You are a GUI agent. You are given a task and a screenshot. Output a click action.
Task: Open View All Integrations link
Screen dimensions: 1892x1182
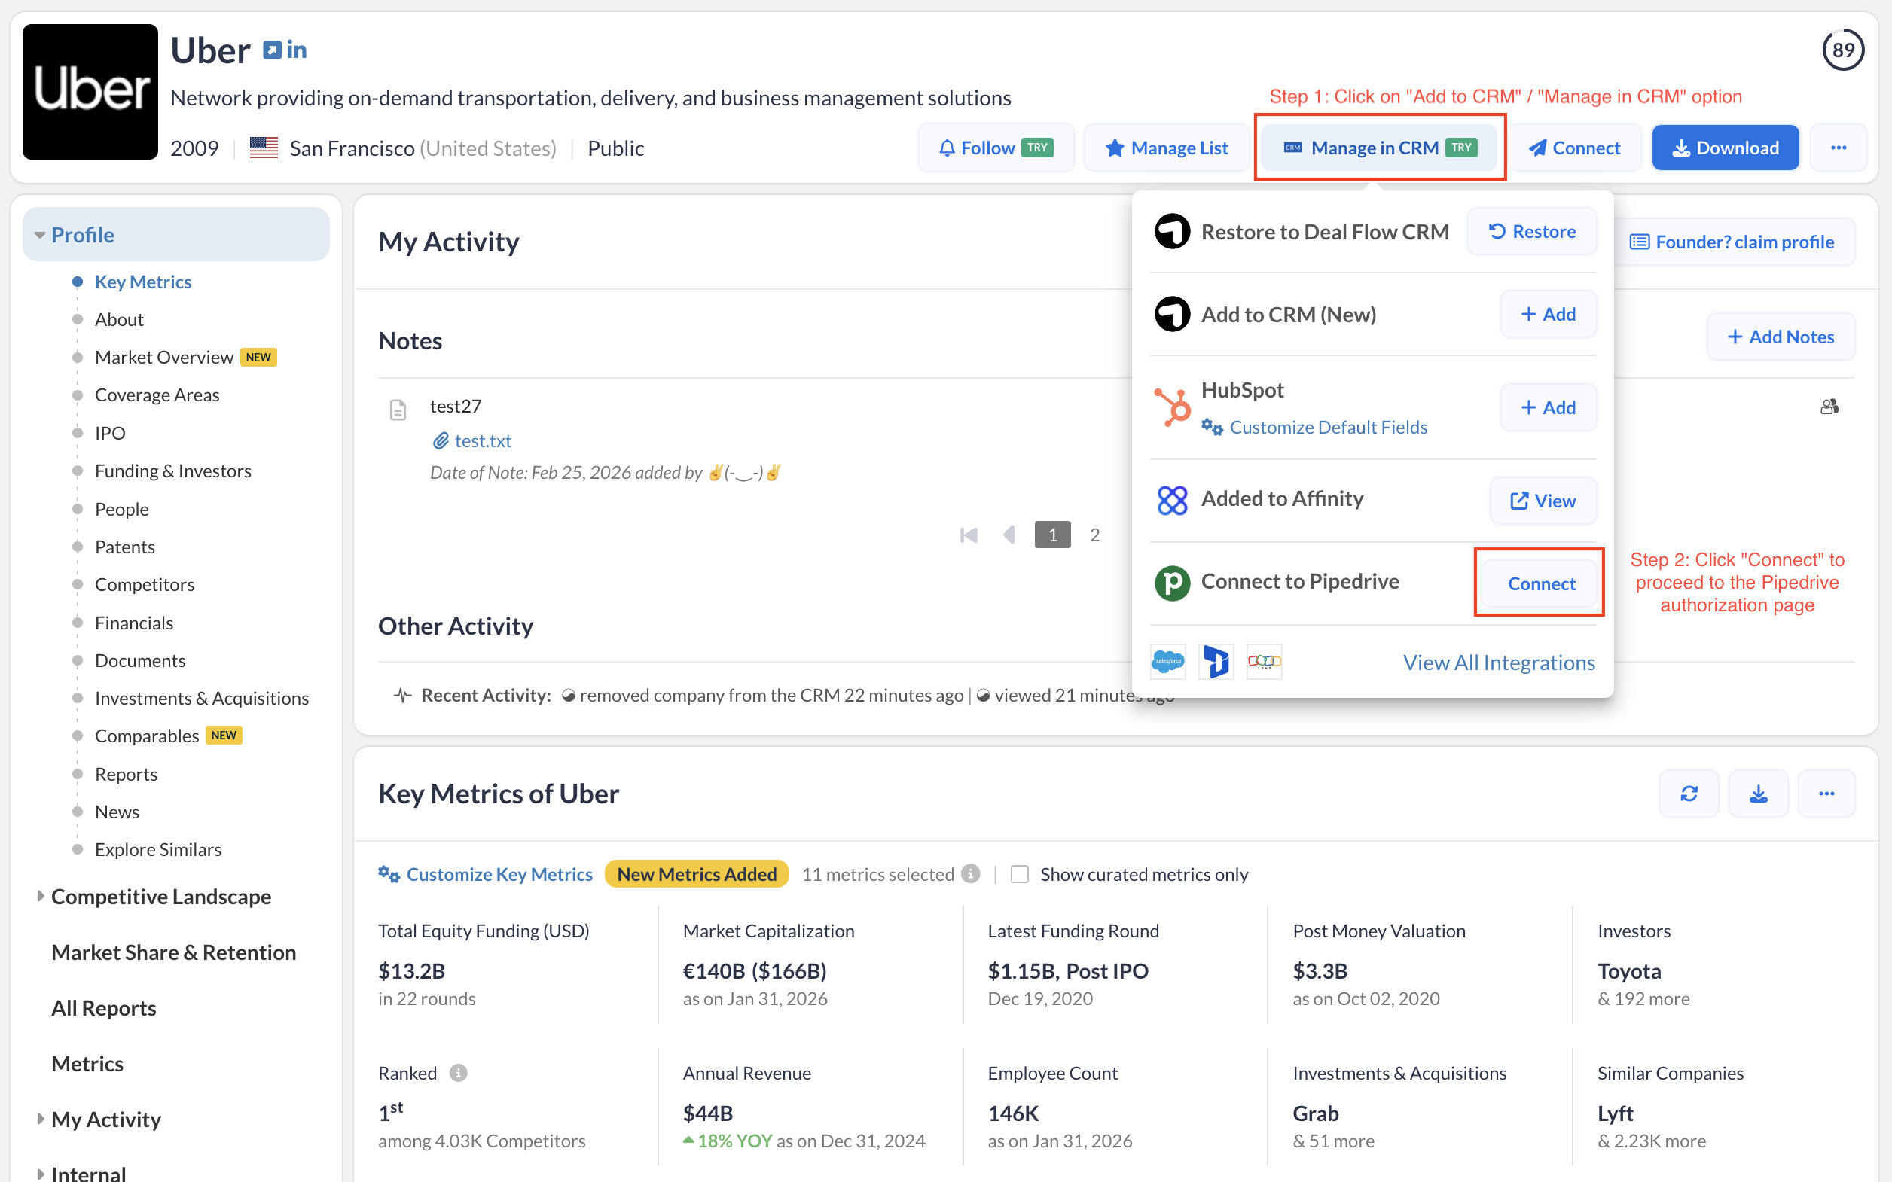(1498, 662)
